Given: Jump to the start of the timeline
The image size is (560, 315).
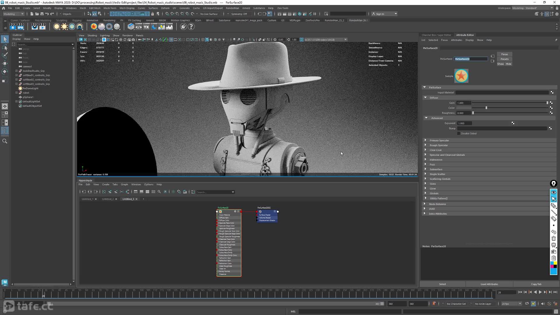Looking at the screenshot, I should coord(520,292).
